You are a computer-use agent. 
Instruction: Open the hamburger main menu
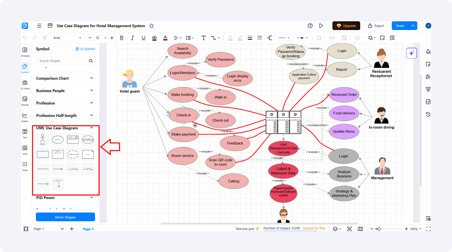coord(39,25)
